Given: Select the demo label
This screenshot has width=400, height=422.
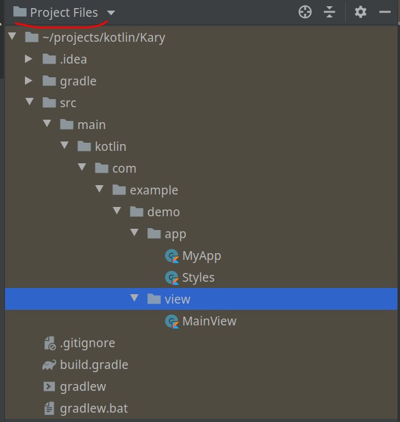Looking at the screenshot, I should [163, 212].
